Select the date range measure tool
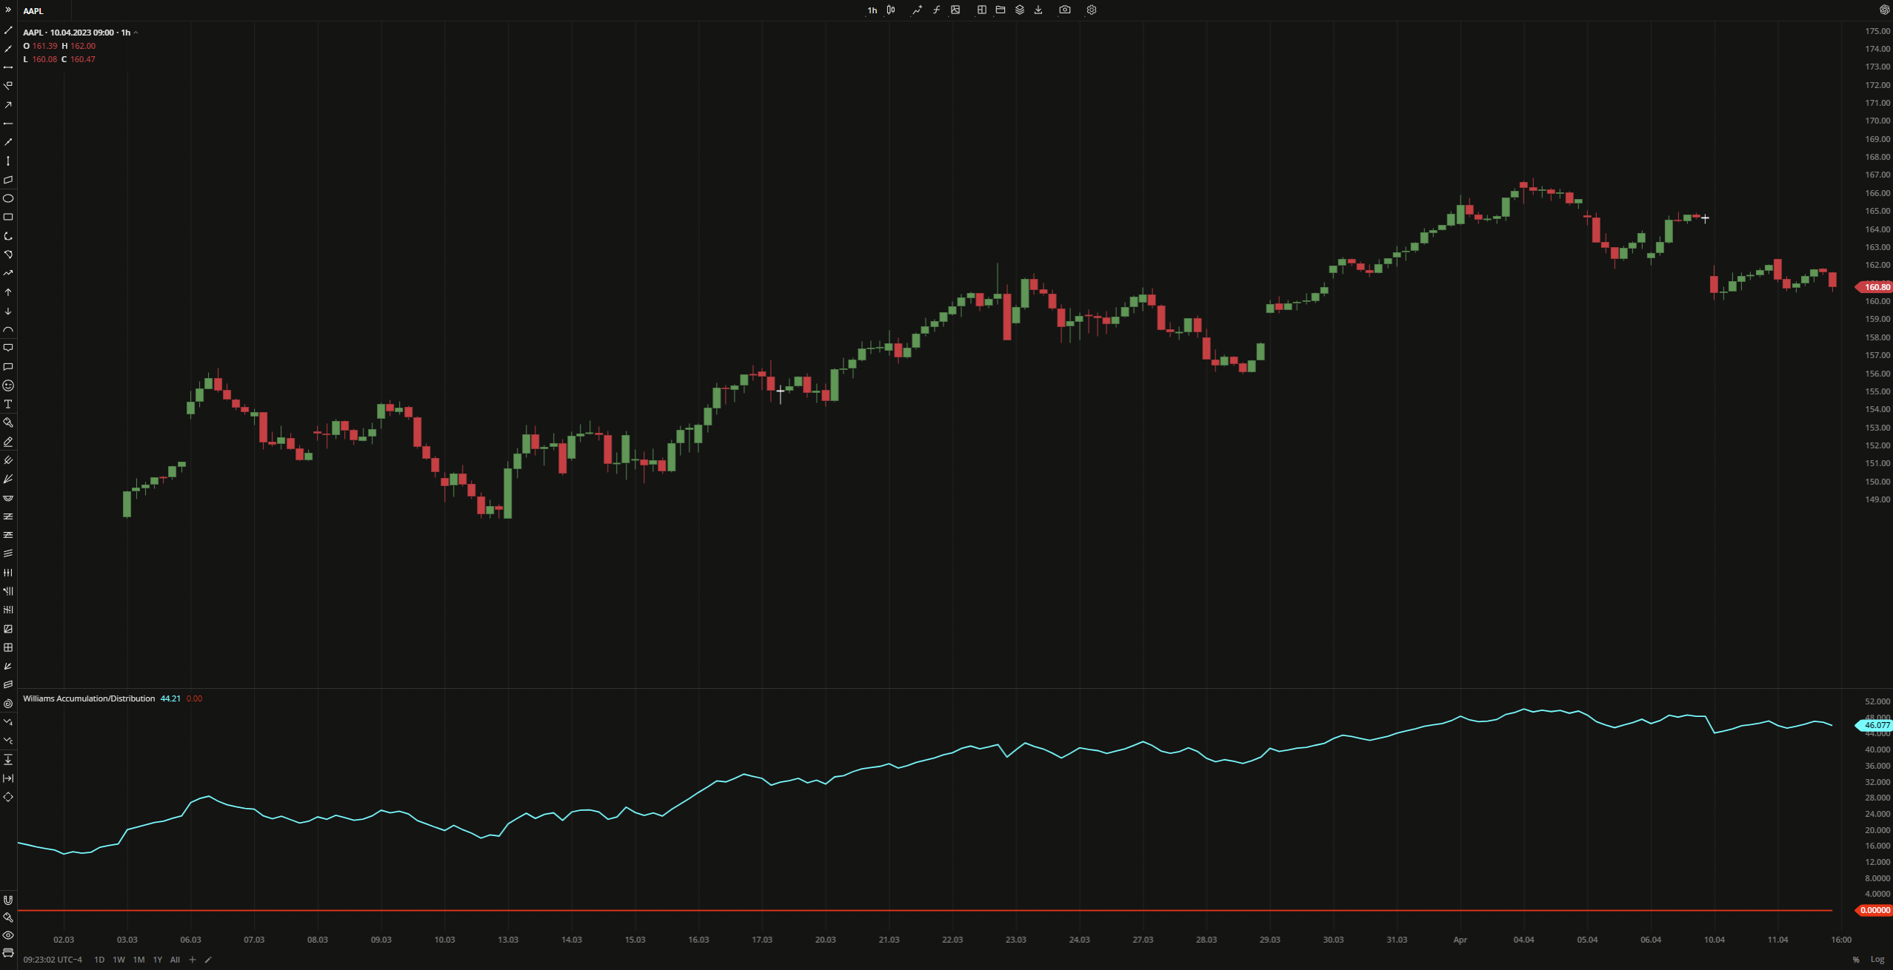Image resolution: width=1893 pixels, height=970 pixels. click(x=8, y=778)
